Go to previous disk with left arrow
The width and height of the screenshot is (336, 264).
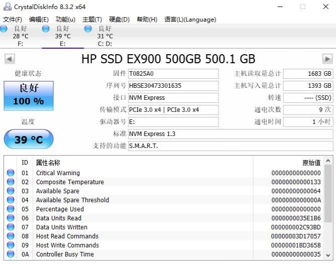[x=9, y=59]
